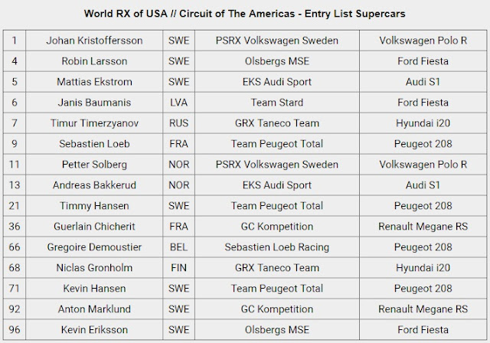Click the Robin Larsson cell
The width and height of the screenshot is (490, 343).
[x=93, y=60]
